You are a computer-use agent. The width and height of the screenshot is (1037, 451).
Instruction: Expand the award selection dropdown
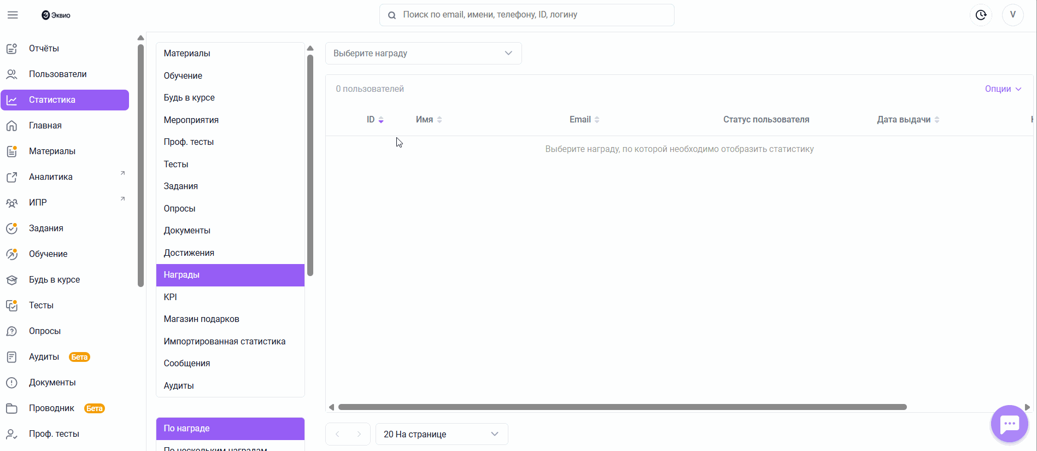point(423,54)
